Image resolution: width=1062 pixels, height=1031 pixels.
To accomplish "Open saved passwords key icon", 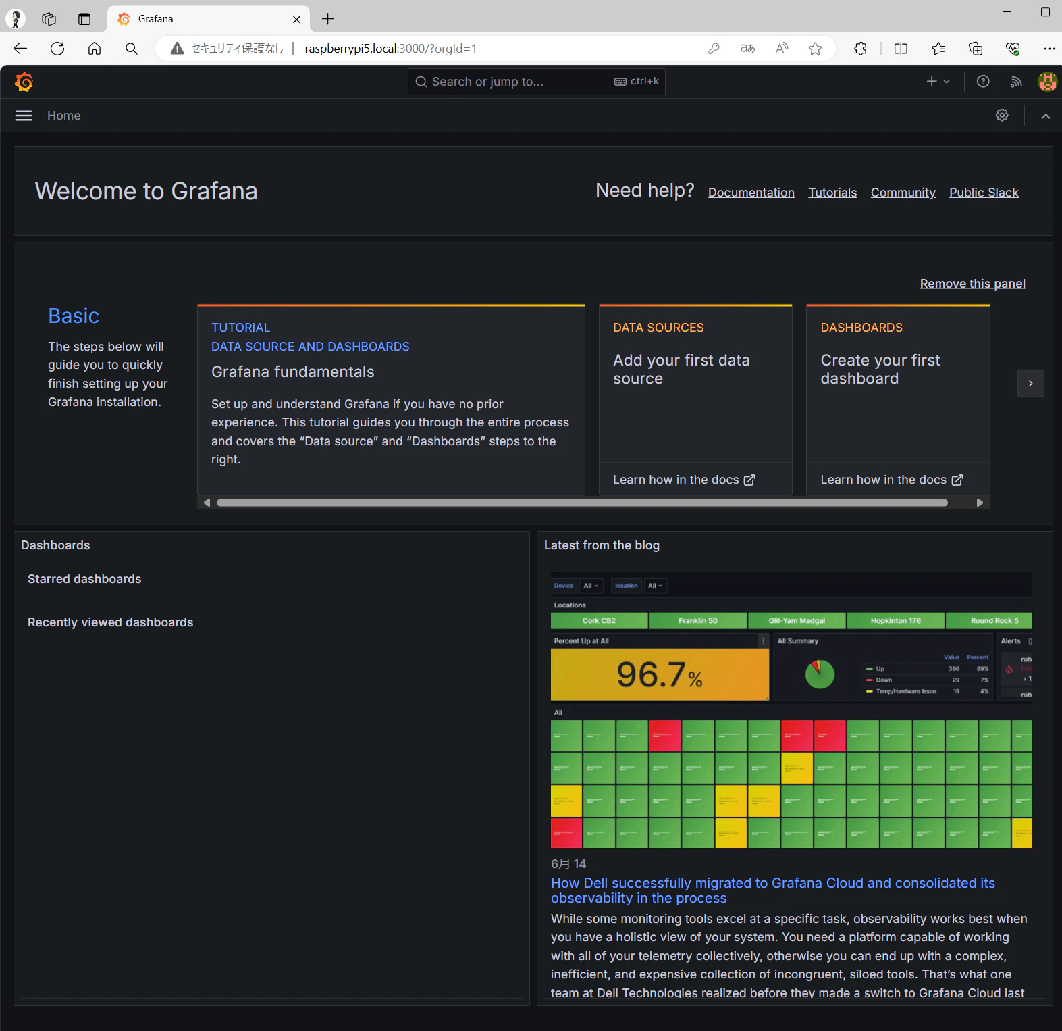I will point(714,49).
